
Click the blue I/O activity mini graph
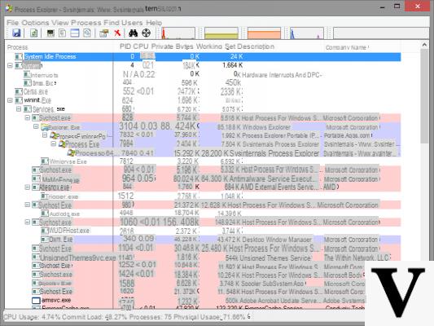coord(307,33)
